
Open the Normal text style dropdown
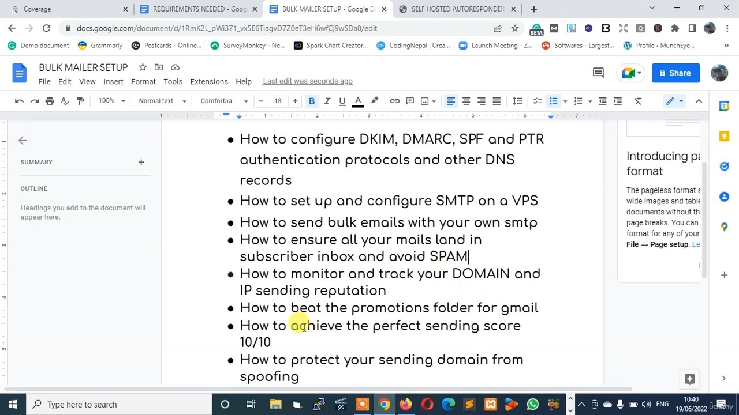pos(162,101)
